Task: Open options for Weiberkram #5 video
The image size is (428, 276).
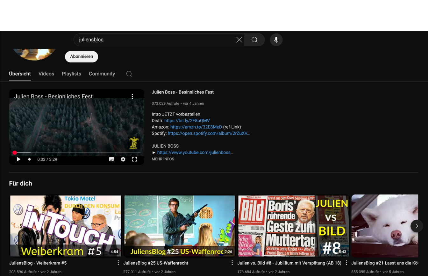Action: [x=118, y=263]
